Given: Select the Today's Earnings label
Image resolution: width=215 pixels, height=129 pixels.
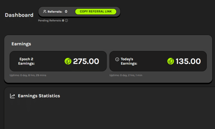Looking at the screenshot, I should coord(129,61).
